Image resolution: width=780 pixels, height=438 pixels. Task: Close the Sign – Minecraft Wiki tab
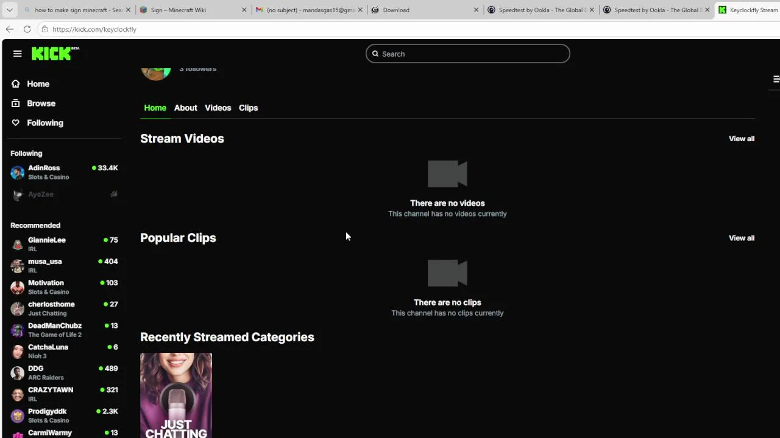pyautogui.click(x=244, y=10)
